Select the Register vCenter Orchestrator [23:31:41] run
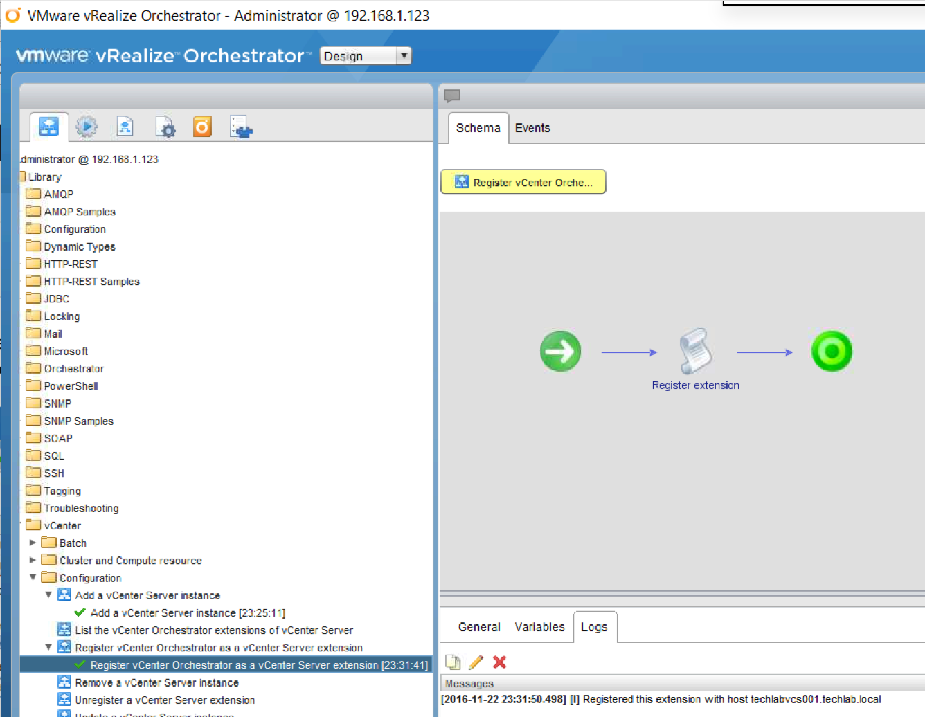This screenshot has height=717, width=925. tap(259, 665)
